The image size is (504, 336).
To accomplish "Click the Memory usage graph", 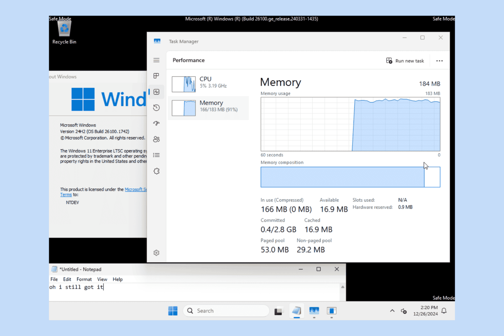I will [350, 124].
